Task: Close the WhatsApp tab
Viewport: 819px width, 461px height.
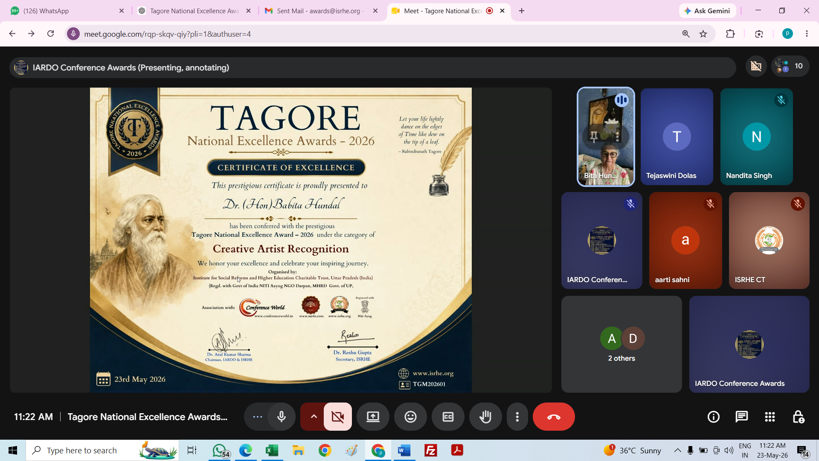Action: pos(122,11)
